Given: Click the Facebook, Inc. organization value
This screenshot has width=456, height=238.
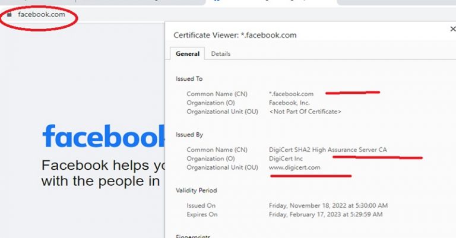Looking at the screenshot, I should point(289,103).
